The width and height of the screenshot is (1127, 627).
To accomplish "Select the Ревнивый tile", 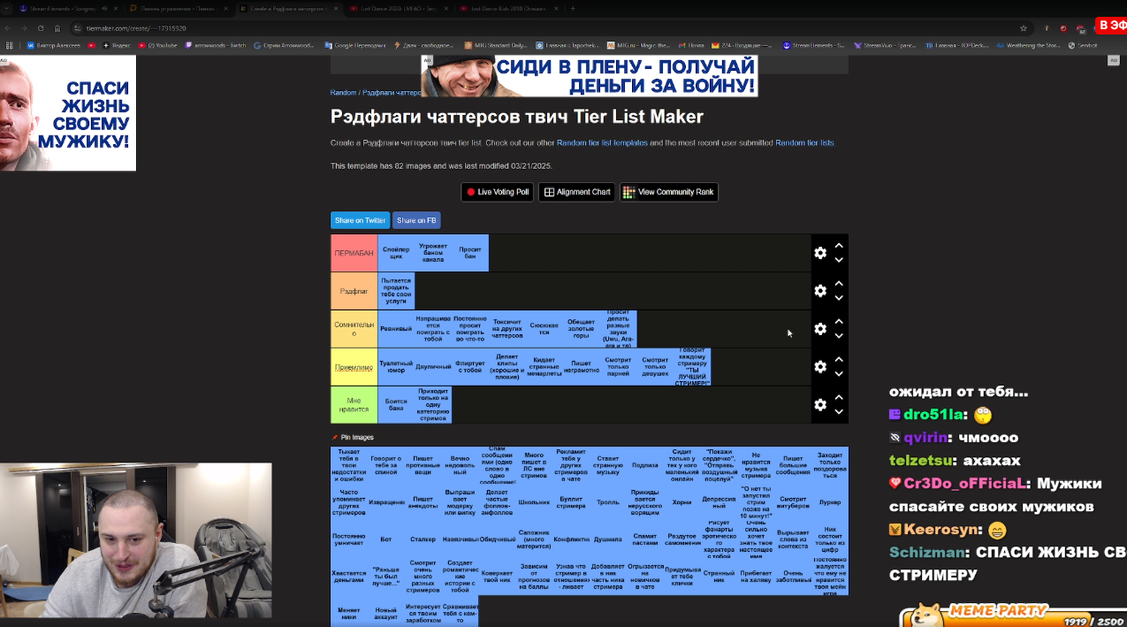I will pyautogui.click(x=396, y=329).
